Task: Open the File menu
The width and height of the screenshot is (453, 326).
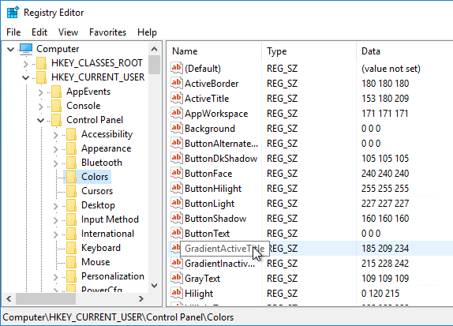Action: (13, 32)
